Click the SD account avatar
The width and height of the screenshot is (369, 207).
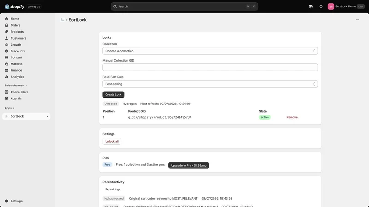tap(331, 6)
